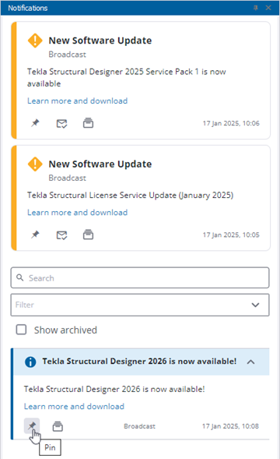Archive the License Service Update notification
Image resolution: width=280 pixels, height=459 pixels.
[88, 235]
